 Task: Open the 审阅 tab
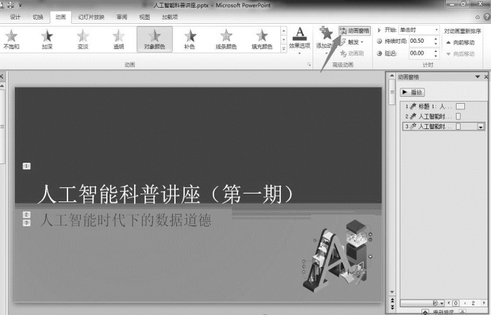point(122,18)
